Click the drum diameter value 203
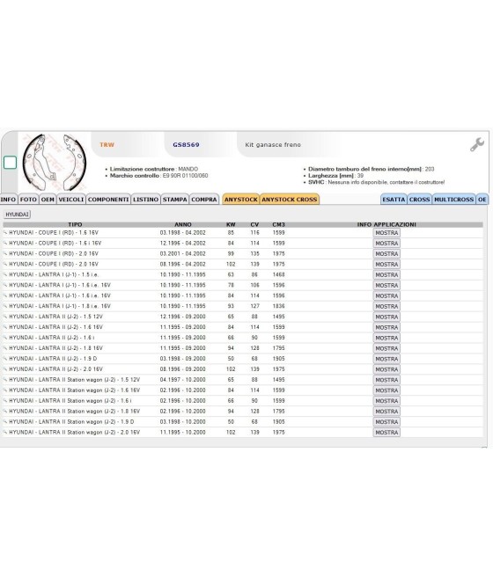This screenshot has height=576, width=493. [430, 169]
